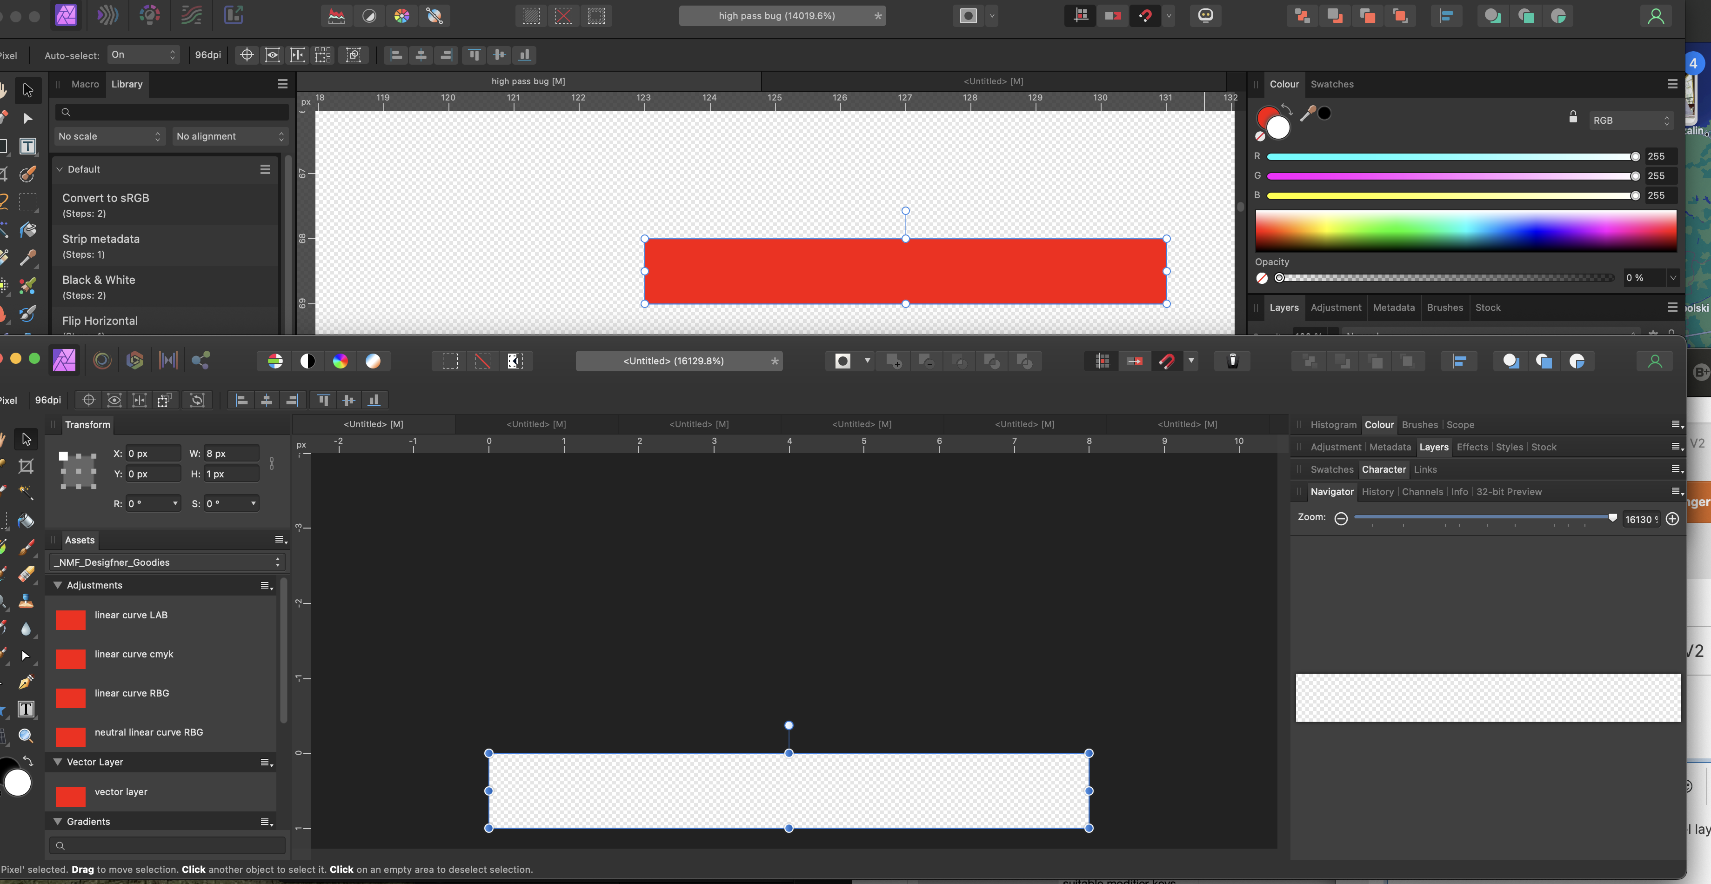Toggle Move By Whole Pixels in Untitled window
Image resolution: width=1711 pixels, height=884 pixels.
coord(1135,362)
